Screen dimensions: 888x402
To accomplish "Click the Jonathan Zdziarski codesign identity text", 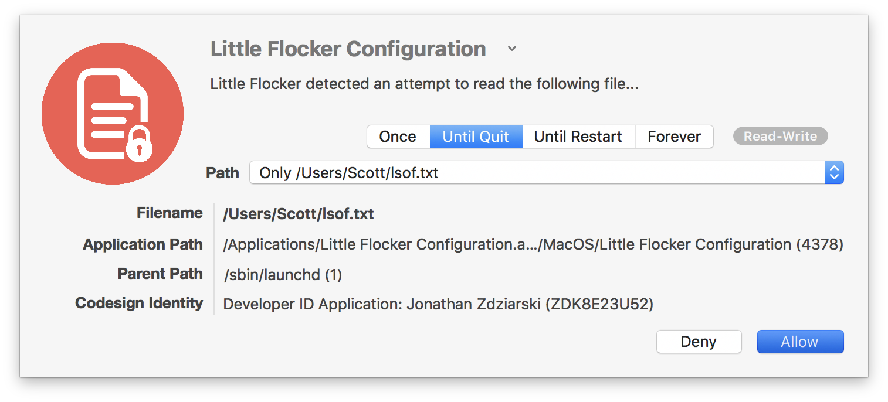I will (438, 304).
